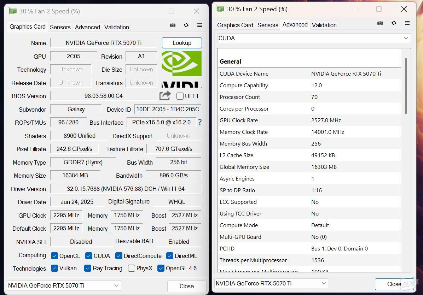The height and width of the screenshot is (295, 423).
Task: Click the Driver Version field
Action: [x=126, y=189]
